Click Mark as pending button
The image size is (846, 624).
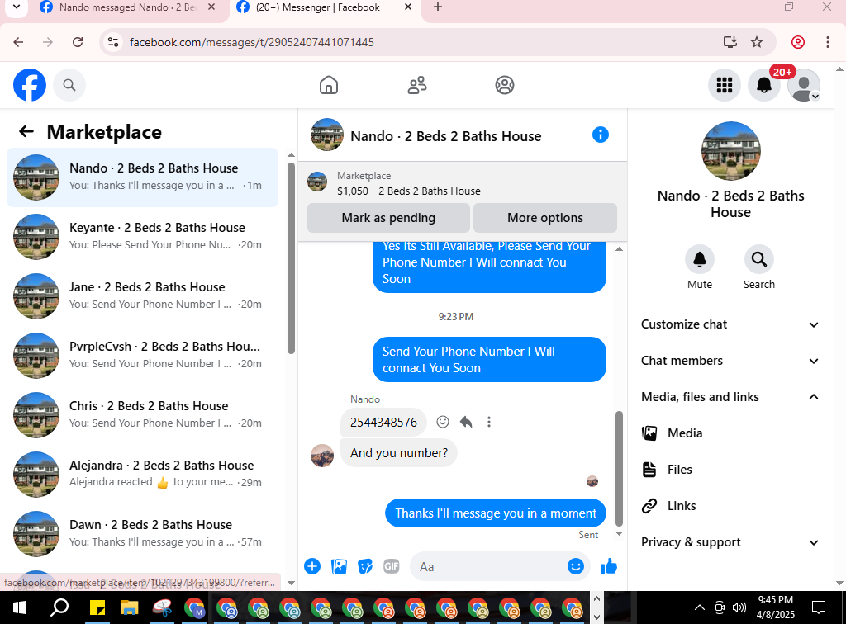tap(388, 218)
